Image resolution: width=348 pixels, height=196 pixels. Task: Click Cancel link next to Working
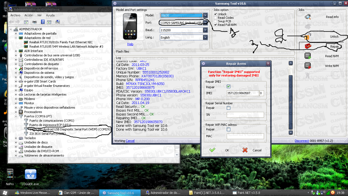point(130,141)
